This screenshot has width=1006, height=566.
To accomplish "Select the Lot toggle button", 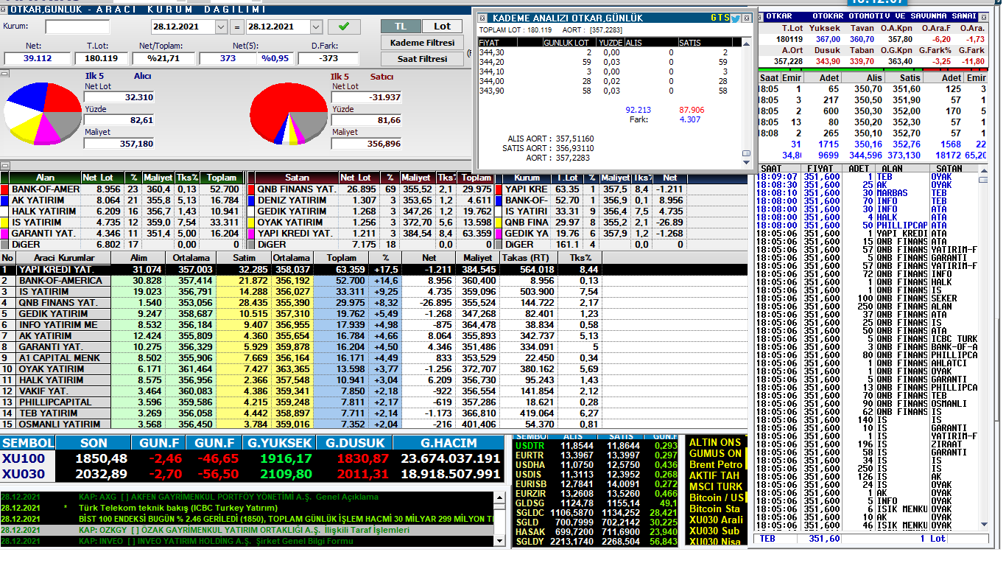I will pyautogui.click(x=442, y=27).
